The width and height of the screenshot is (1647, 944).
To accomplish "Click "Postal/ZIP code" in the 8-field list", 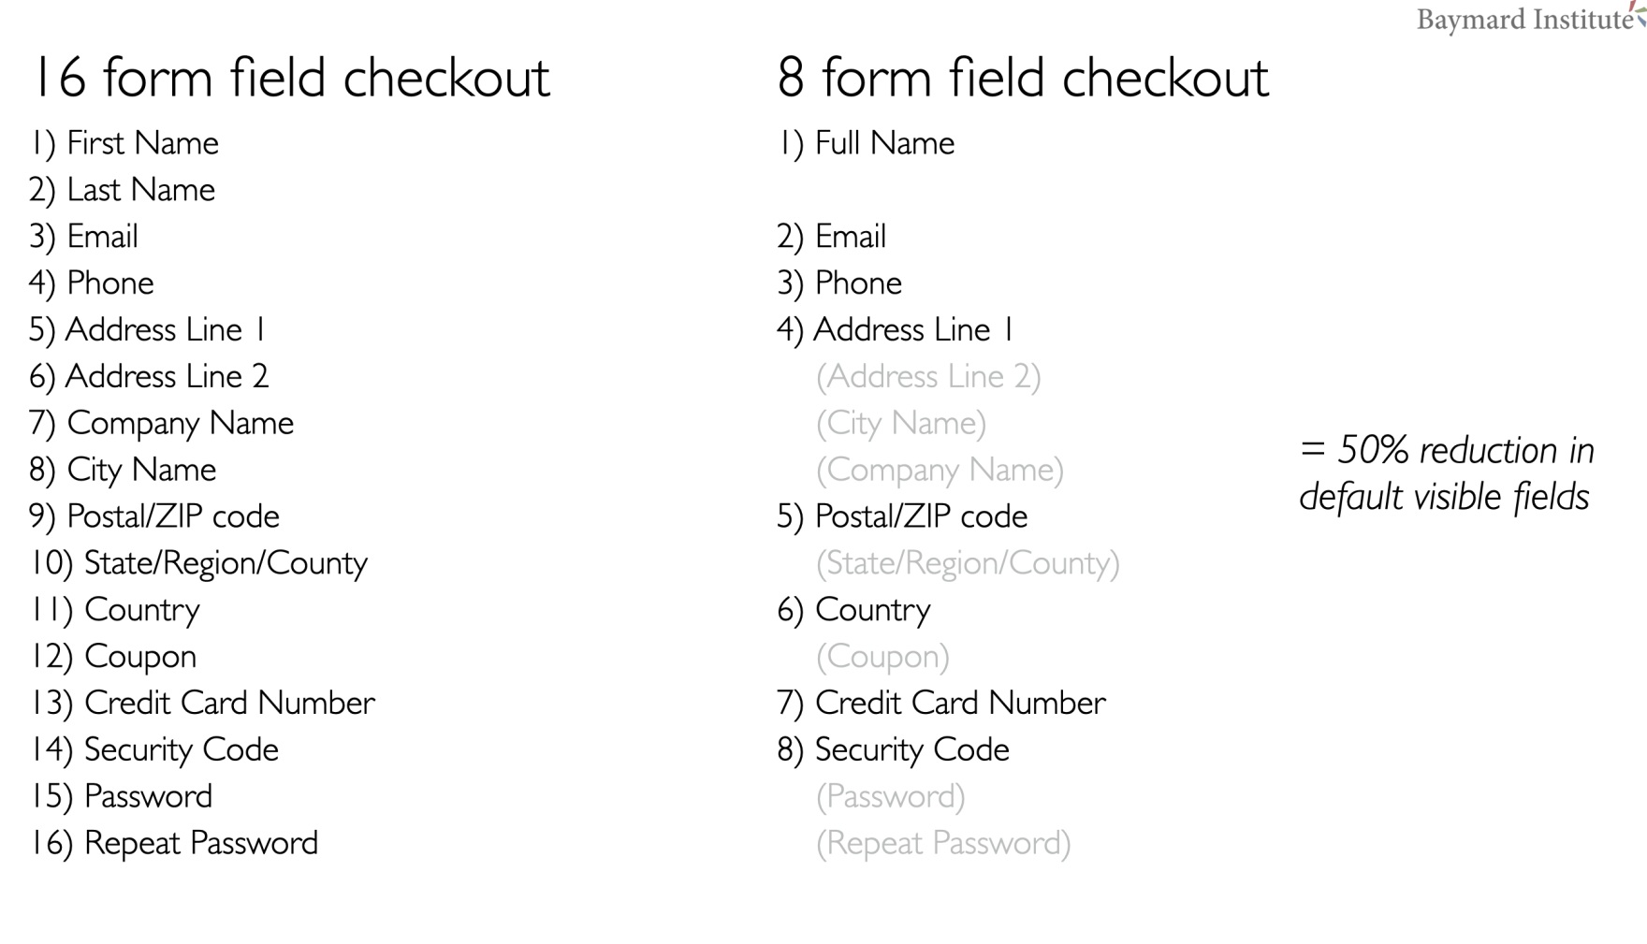I will pyautogui.click(x=921, y=516).
